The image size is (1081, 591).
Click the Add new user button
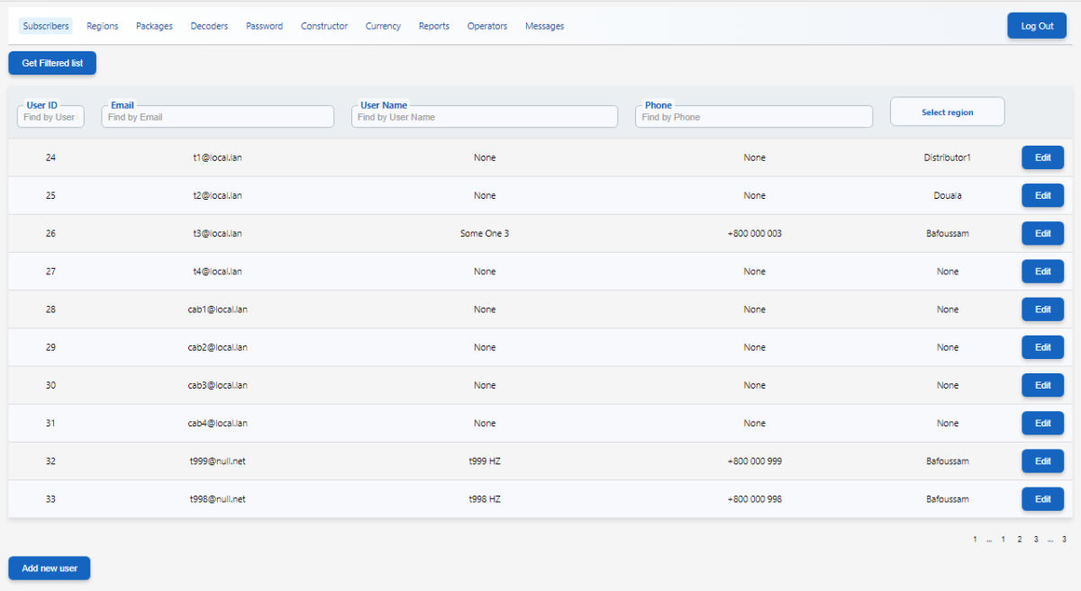coord(50,569)
